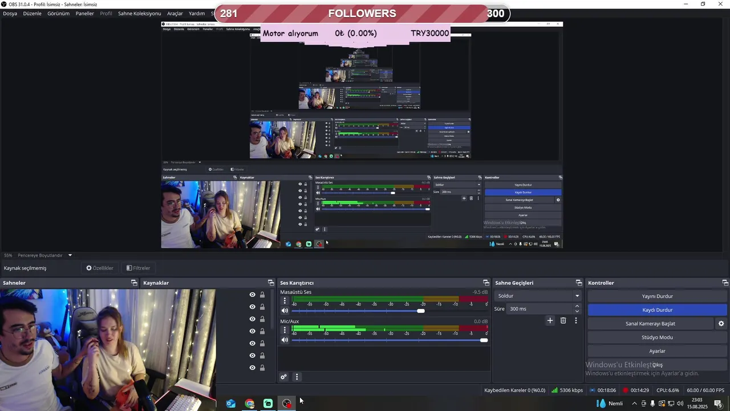The image size is (730, 411).
Task: Open the Paneller menu
Action: point(84,13)
